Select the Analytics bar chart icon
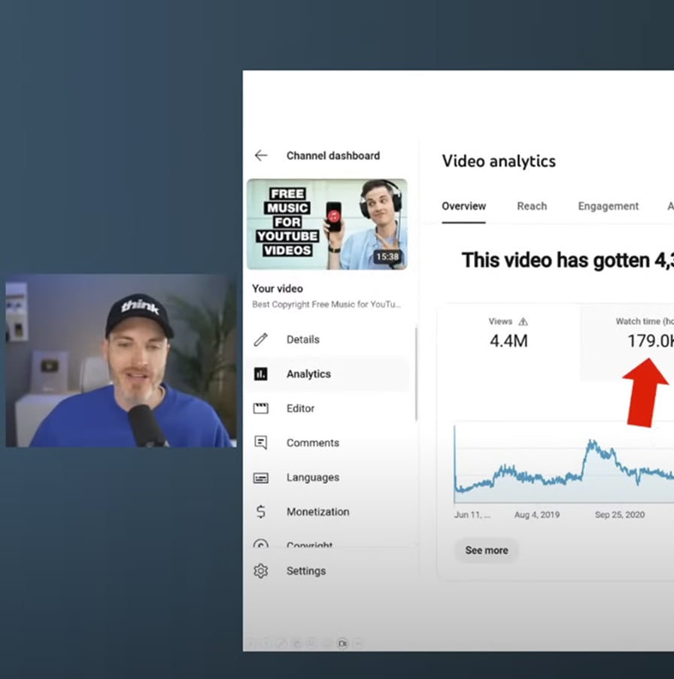This screenshot has height=679, width=674. pyautogui.click(x=261, y=374)
